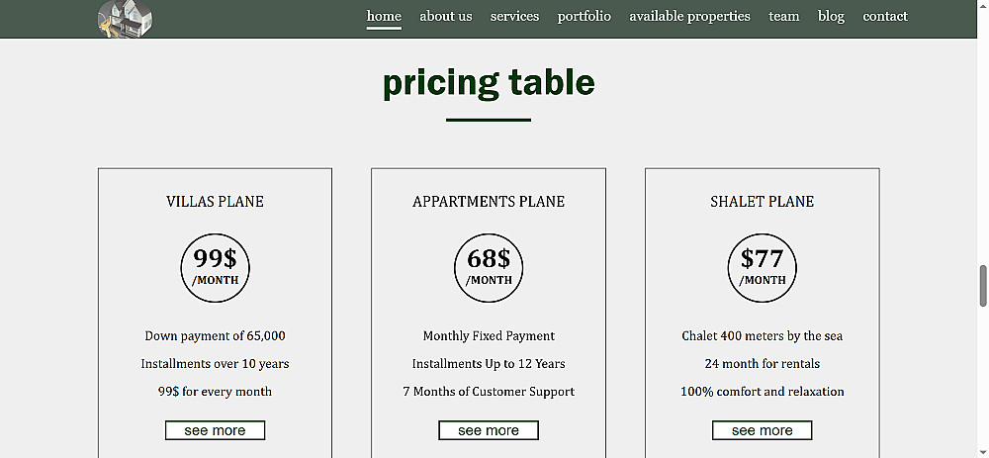The image size is (989, 458).
Task: Go to the team section
Action: [783, 16]
